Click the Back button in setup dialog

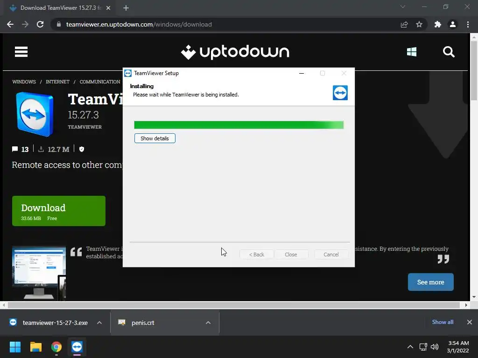pos(256,254)
